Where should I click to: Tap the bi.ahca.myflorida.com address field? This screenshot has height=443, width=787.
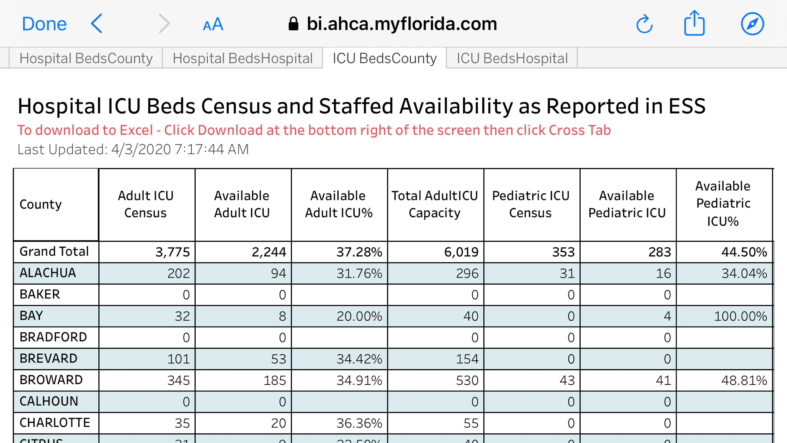click(x=402, y=24)
